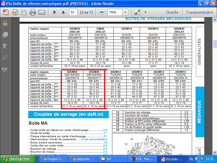Click the BOITES DE VITESSES MECANIQUES heading
Image resolution: width=217 pixels, height=163 pixels.
tap(158, 19)
